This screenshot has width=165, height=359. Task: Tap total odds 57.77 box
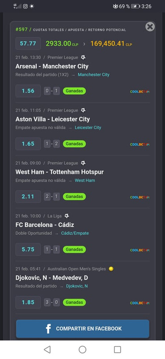tap(28, 44)
